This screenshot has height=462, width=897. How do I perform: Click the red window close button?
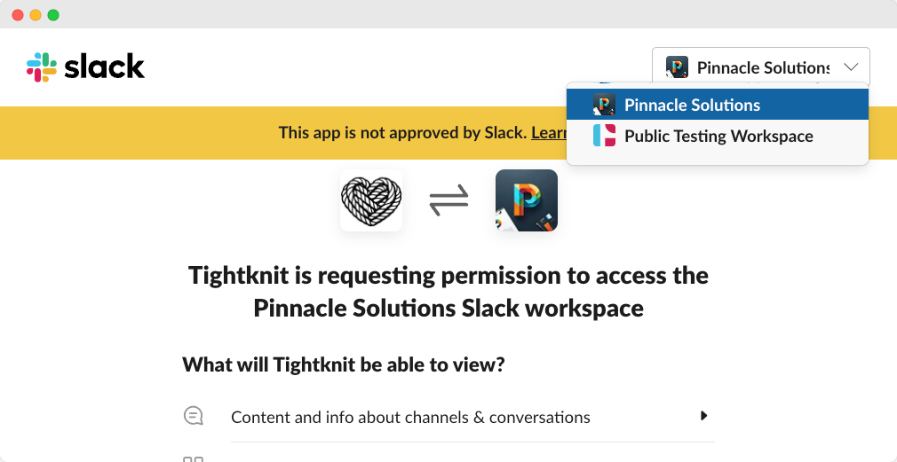[x=18, y=15]
